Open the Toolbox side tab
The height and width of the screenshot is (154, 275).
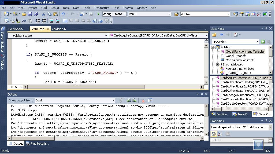click(x=2, y=62)
